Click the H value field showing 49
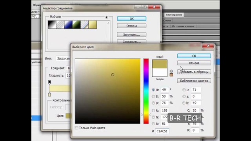The width and height of the screenshot is (251, 141). click(165, 90)
